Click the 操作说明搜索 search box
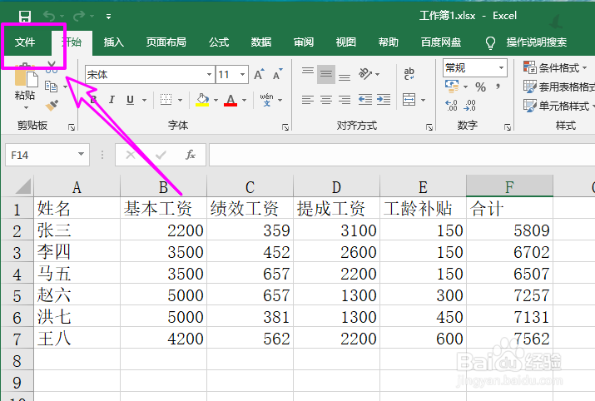The image size is (595, 401). pos(537,42)
